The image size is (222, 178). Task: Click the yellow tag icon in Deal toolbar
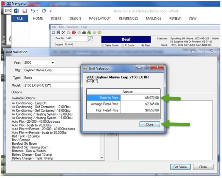[x=99, y=32]
